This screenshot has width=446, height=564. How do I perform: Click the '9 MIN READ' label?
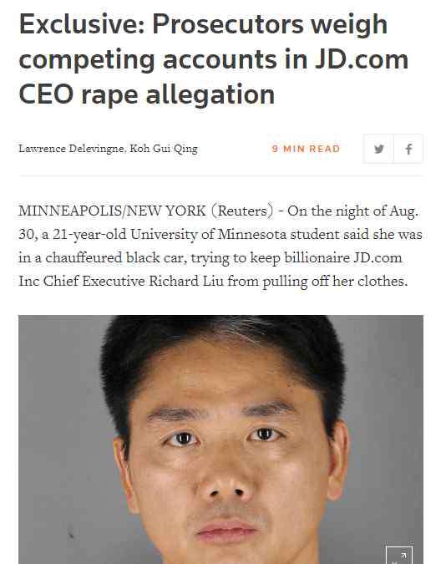click(306, 149)
